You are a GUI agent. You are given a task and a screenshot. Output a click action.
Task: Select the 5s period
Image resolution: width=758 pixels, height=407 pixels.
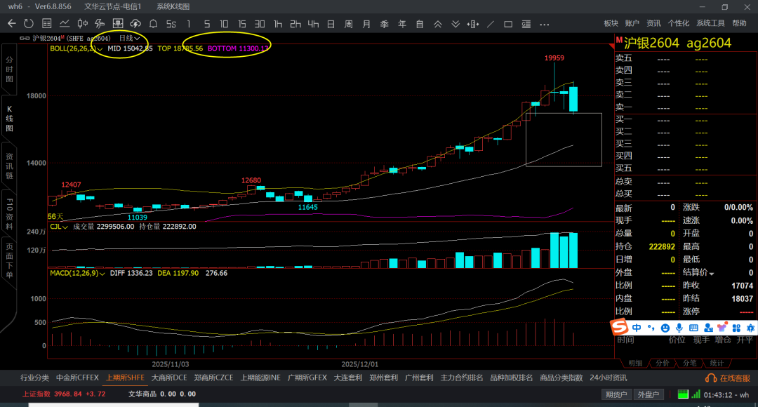(171, 24)
